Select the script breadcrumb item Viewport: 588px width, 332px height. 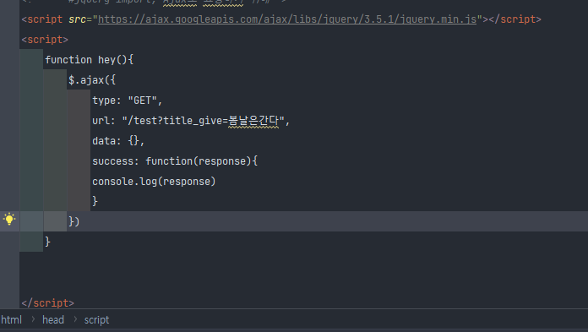coord(96,320)
